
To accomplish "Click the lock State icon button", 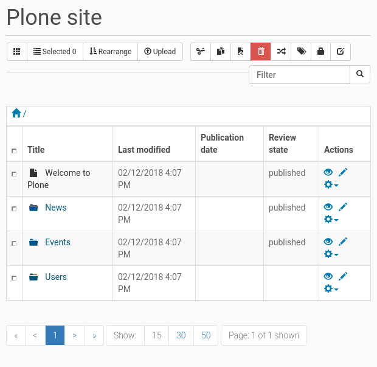I will coord(320,52).
